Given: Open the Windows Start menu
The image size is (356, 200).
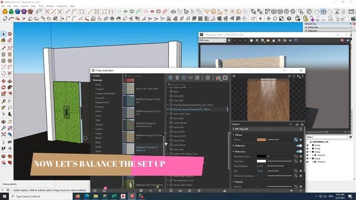Looking at the screenshot, I should pyautogui.click(x=4, y=196).
